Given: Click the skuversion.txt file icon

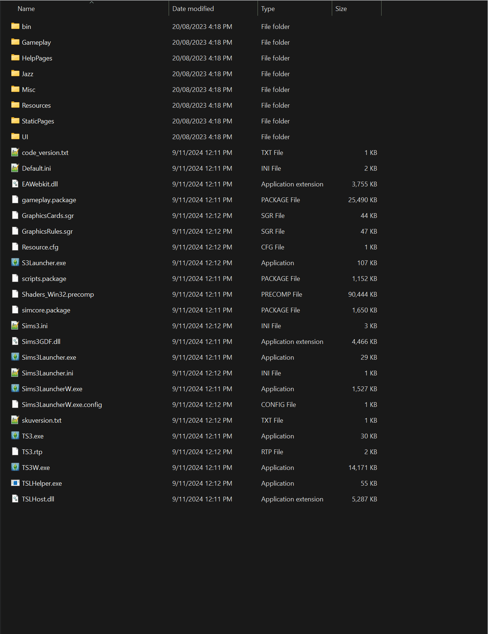Looking at the screenshot, I should tap(15, 420).
